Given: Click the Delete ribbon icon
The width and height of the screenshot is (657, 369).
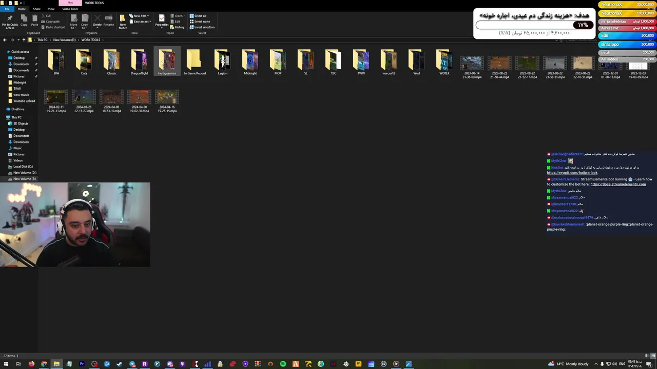Looking at the screenshot, I should tap(97, 21).
